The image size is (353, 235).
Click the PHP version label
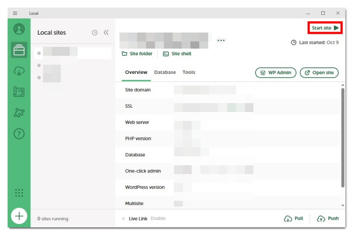pyautogui.click(x=138, y=139)
